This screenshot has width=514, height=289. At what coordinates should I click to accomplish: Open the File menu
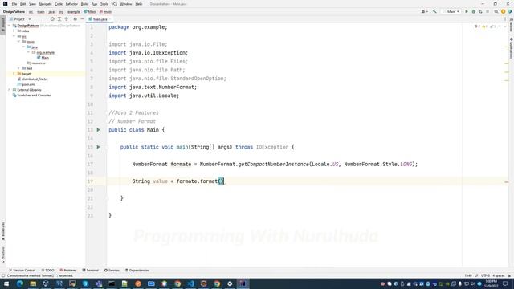click(14, 4)
